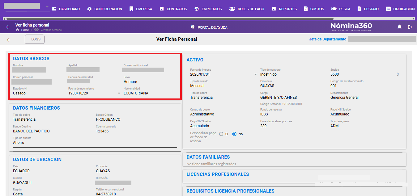Click the back arrow in purple header
Screen dimensions: 417x196
point(8,27)
